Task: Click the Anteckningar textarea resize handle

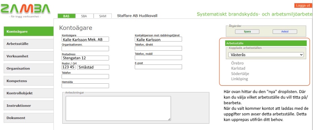Action: point(169,119)
